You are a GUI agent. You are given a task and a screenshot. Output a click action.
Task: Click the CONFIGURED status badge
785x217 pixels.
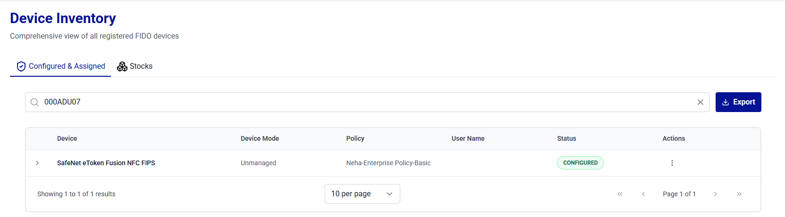coord(580,163)
